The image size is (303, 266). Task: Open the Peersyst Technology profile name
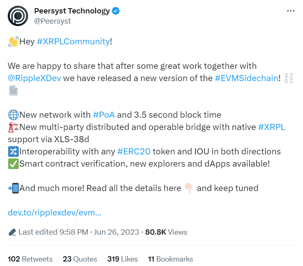(72, 11)
